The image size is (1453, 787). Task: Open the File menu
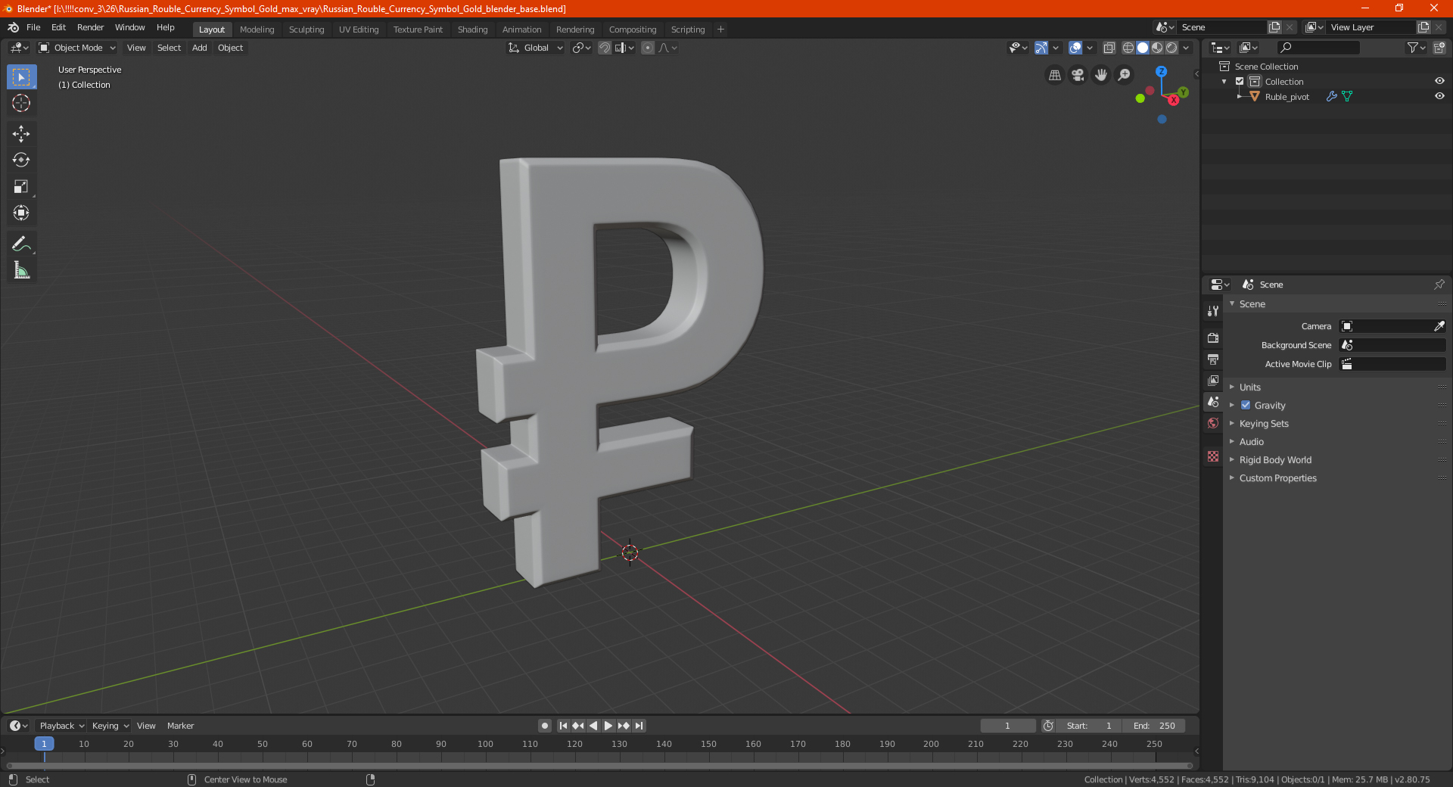[33, 27]
